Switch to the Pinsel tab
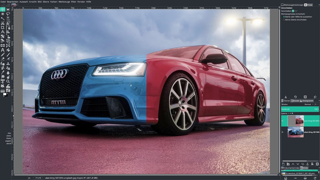The width and height of the screenshot is (320, 180). tap(308, 5)
